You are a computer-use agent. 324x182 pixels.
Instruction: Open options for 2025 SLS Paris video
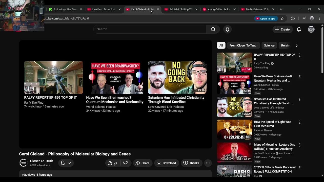pyautogui.click(x=300, y=168)
